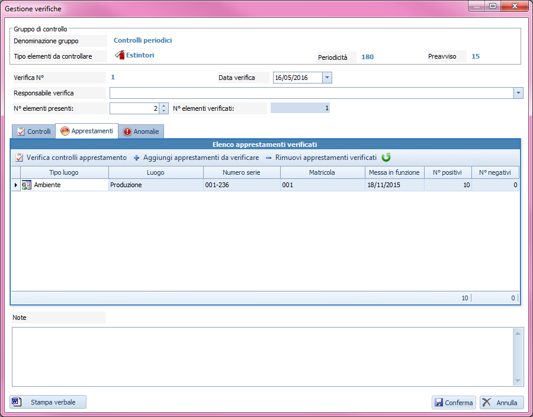Open the Anomalie tab

(x=141, y=131)
